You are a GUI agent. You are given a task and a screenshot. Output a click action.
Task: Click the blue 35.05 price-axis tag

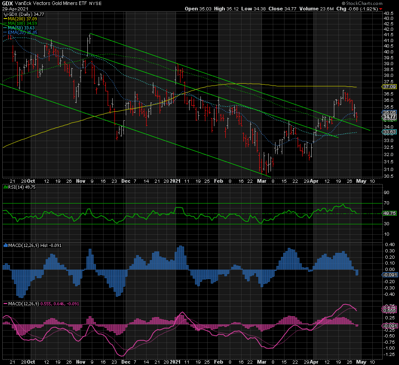pos(389,112)
